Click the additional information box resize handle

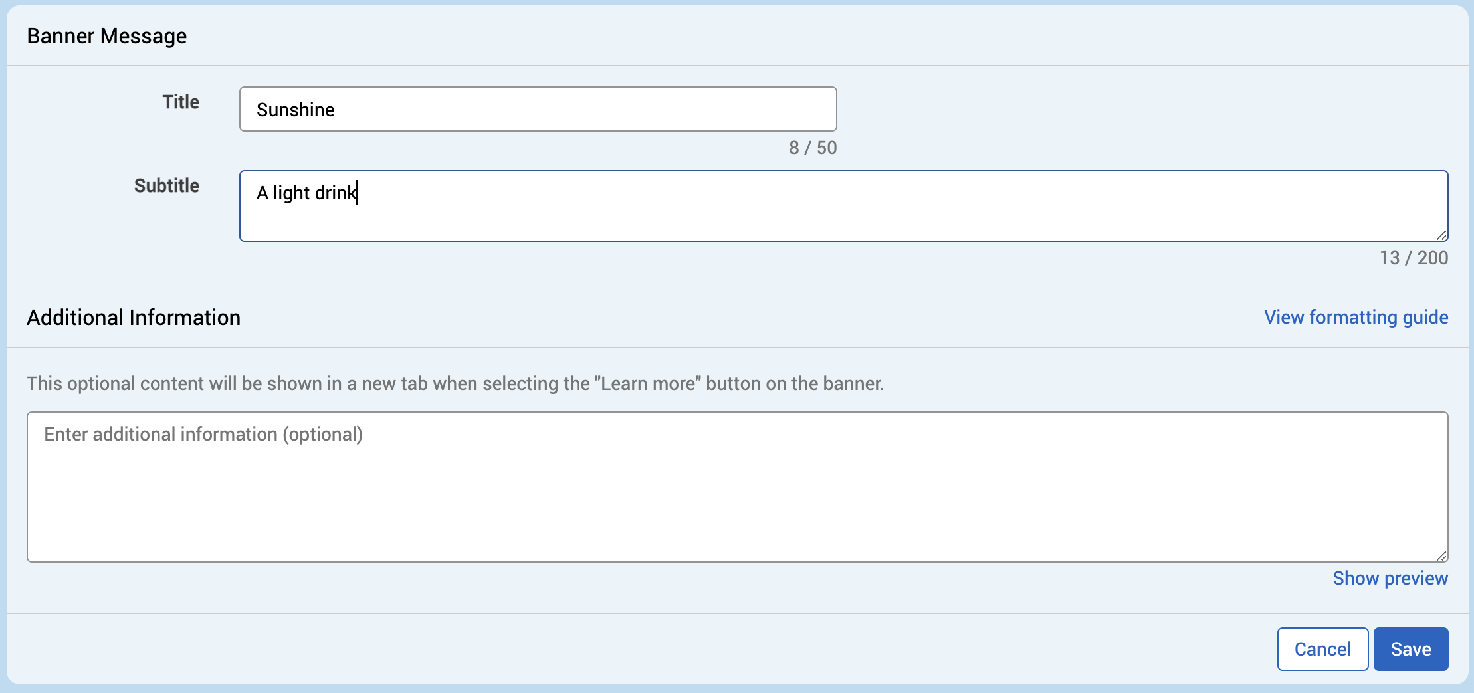[x=1441, y=555]
